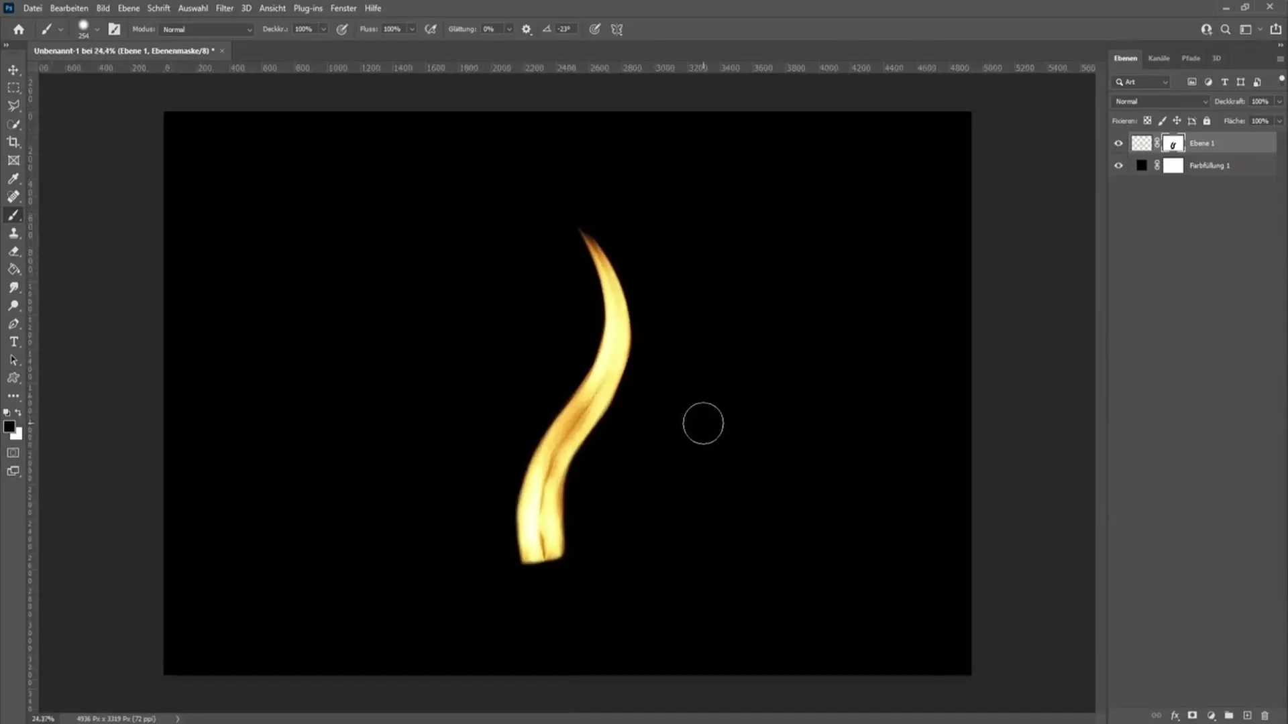Click on Ebene 1 layer thumbnail
Image resolution: width=1288 pixels, height=724 pixels.
click(1141, 142)
